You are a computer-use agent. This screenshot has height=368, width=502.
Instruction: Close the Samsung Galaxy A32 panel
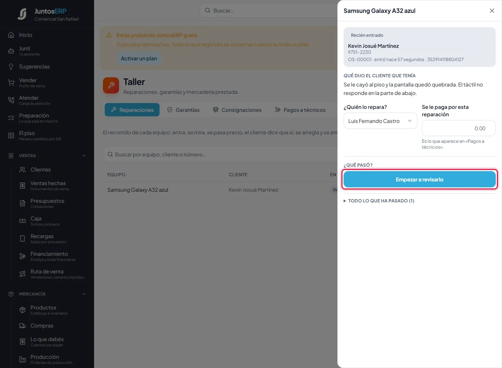point(492,11)
